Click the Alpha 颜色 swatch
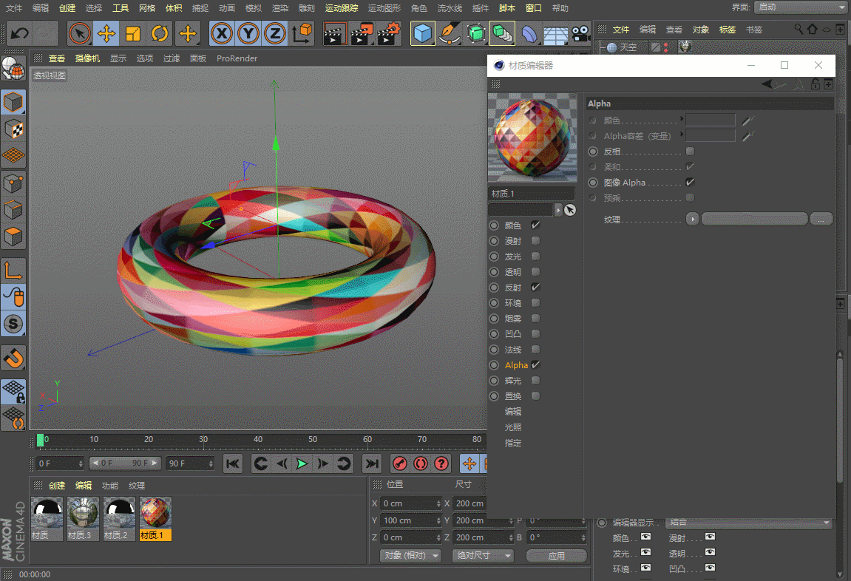Image resolution: width=851 pixels, height=581 pixels. (x=710, y=120)
